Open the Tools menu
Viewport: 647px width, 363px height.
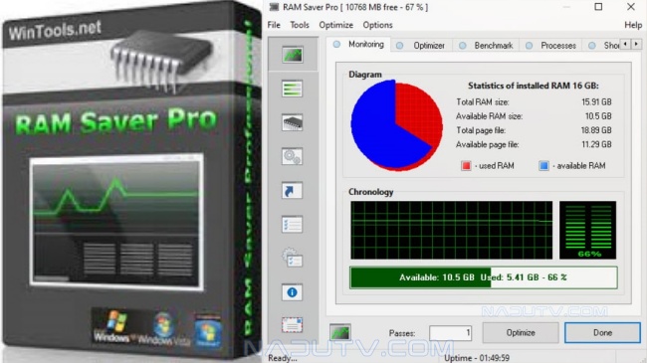coord(300,25)
